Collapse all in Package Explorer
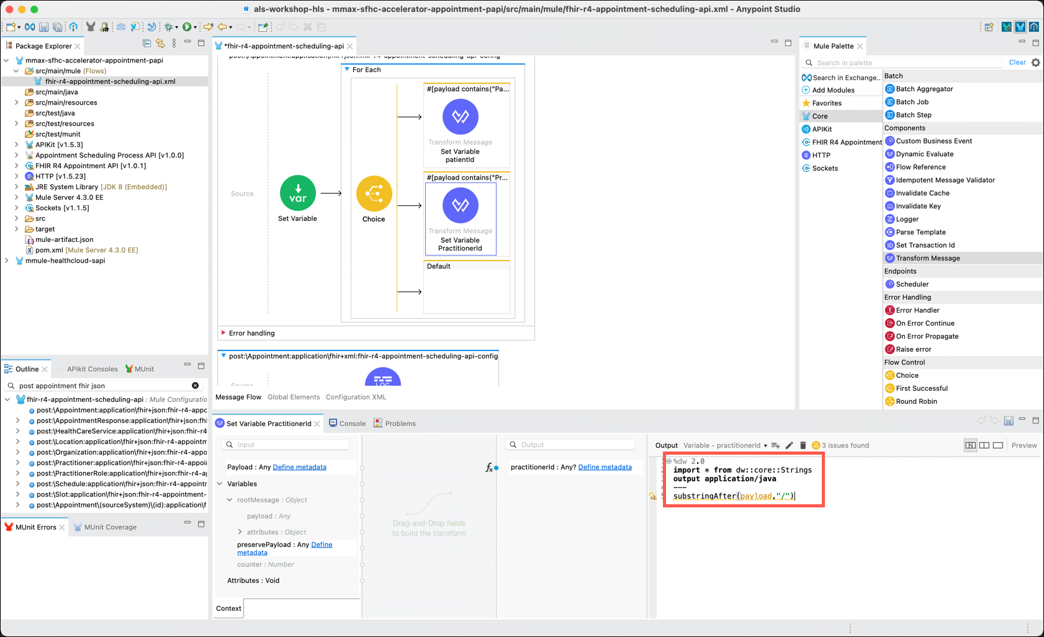This screenshot has width=1044, height=637. tap(147, 43)
